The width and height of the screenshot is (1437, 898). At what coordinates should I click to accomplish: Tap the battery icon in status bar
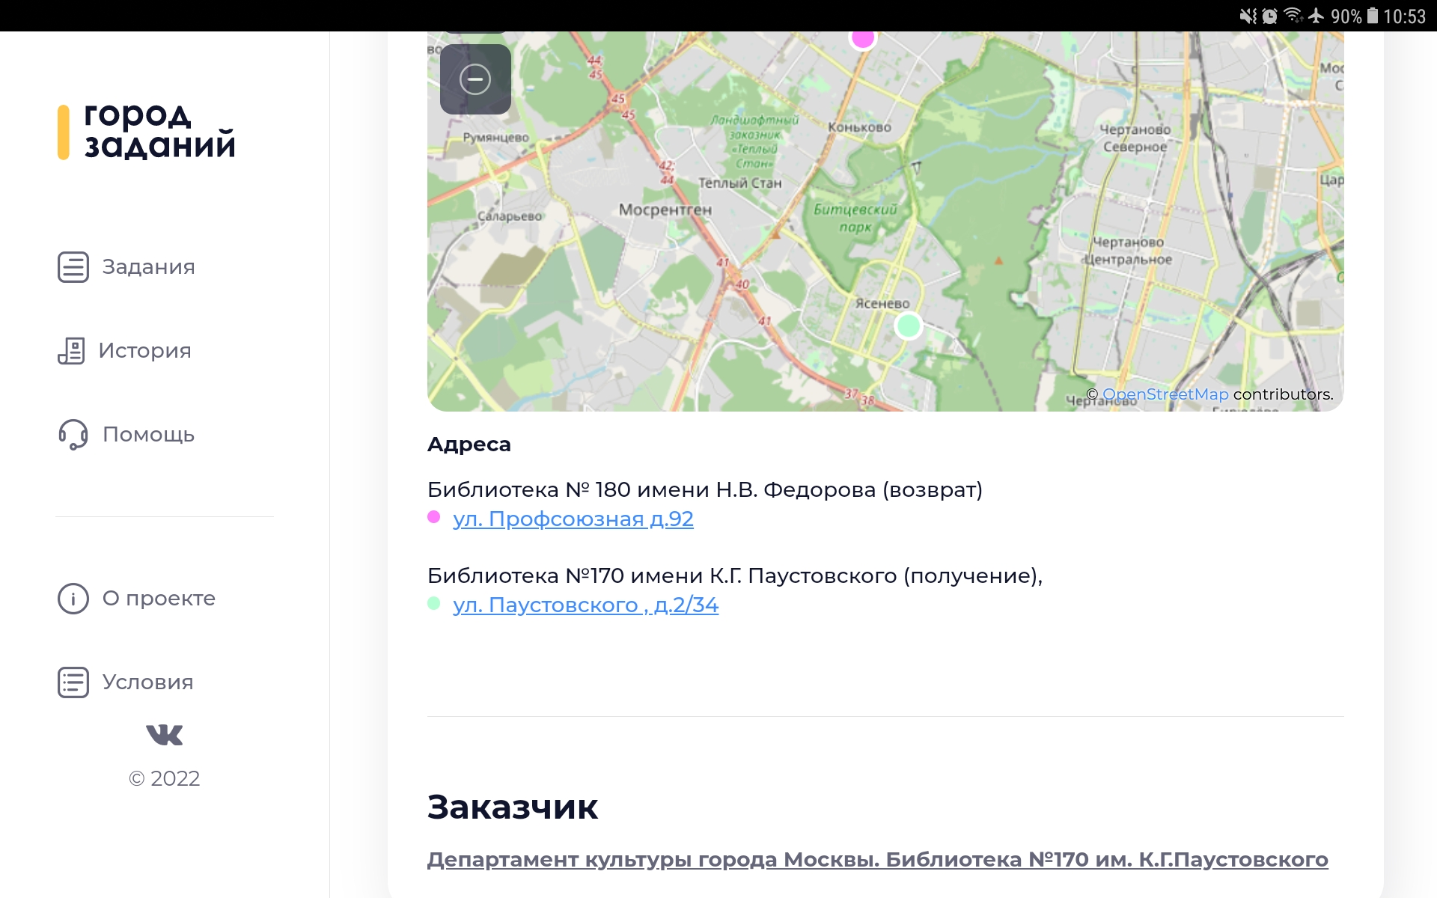click(1373, 16)
